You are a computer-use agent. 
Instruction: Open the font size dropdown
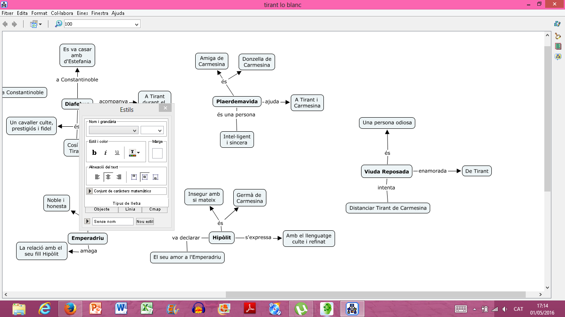coord(152,130)
